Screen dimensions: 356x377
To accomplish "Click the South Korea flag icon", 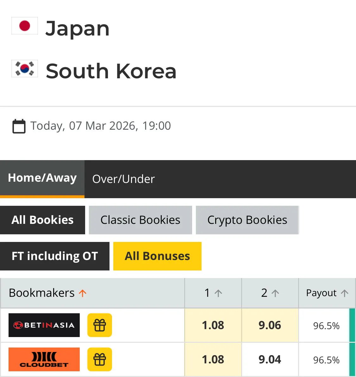I will click(25, 68).
